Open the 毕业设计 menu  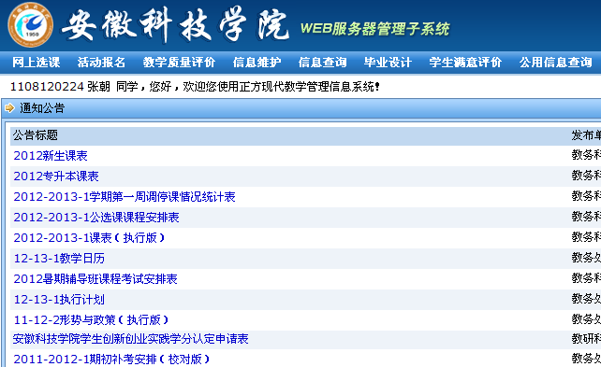(x=388, y=62)
